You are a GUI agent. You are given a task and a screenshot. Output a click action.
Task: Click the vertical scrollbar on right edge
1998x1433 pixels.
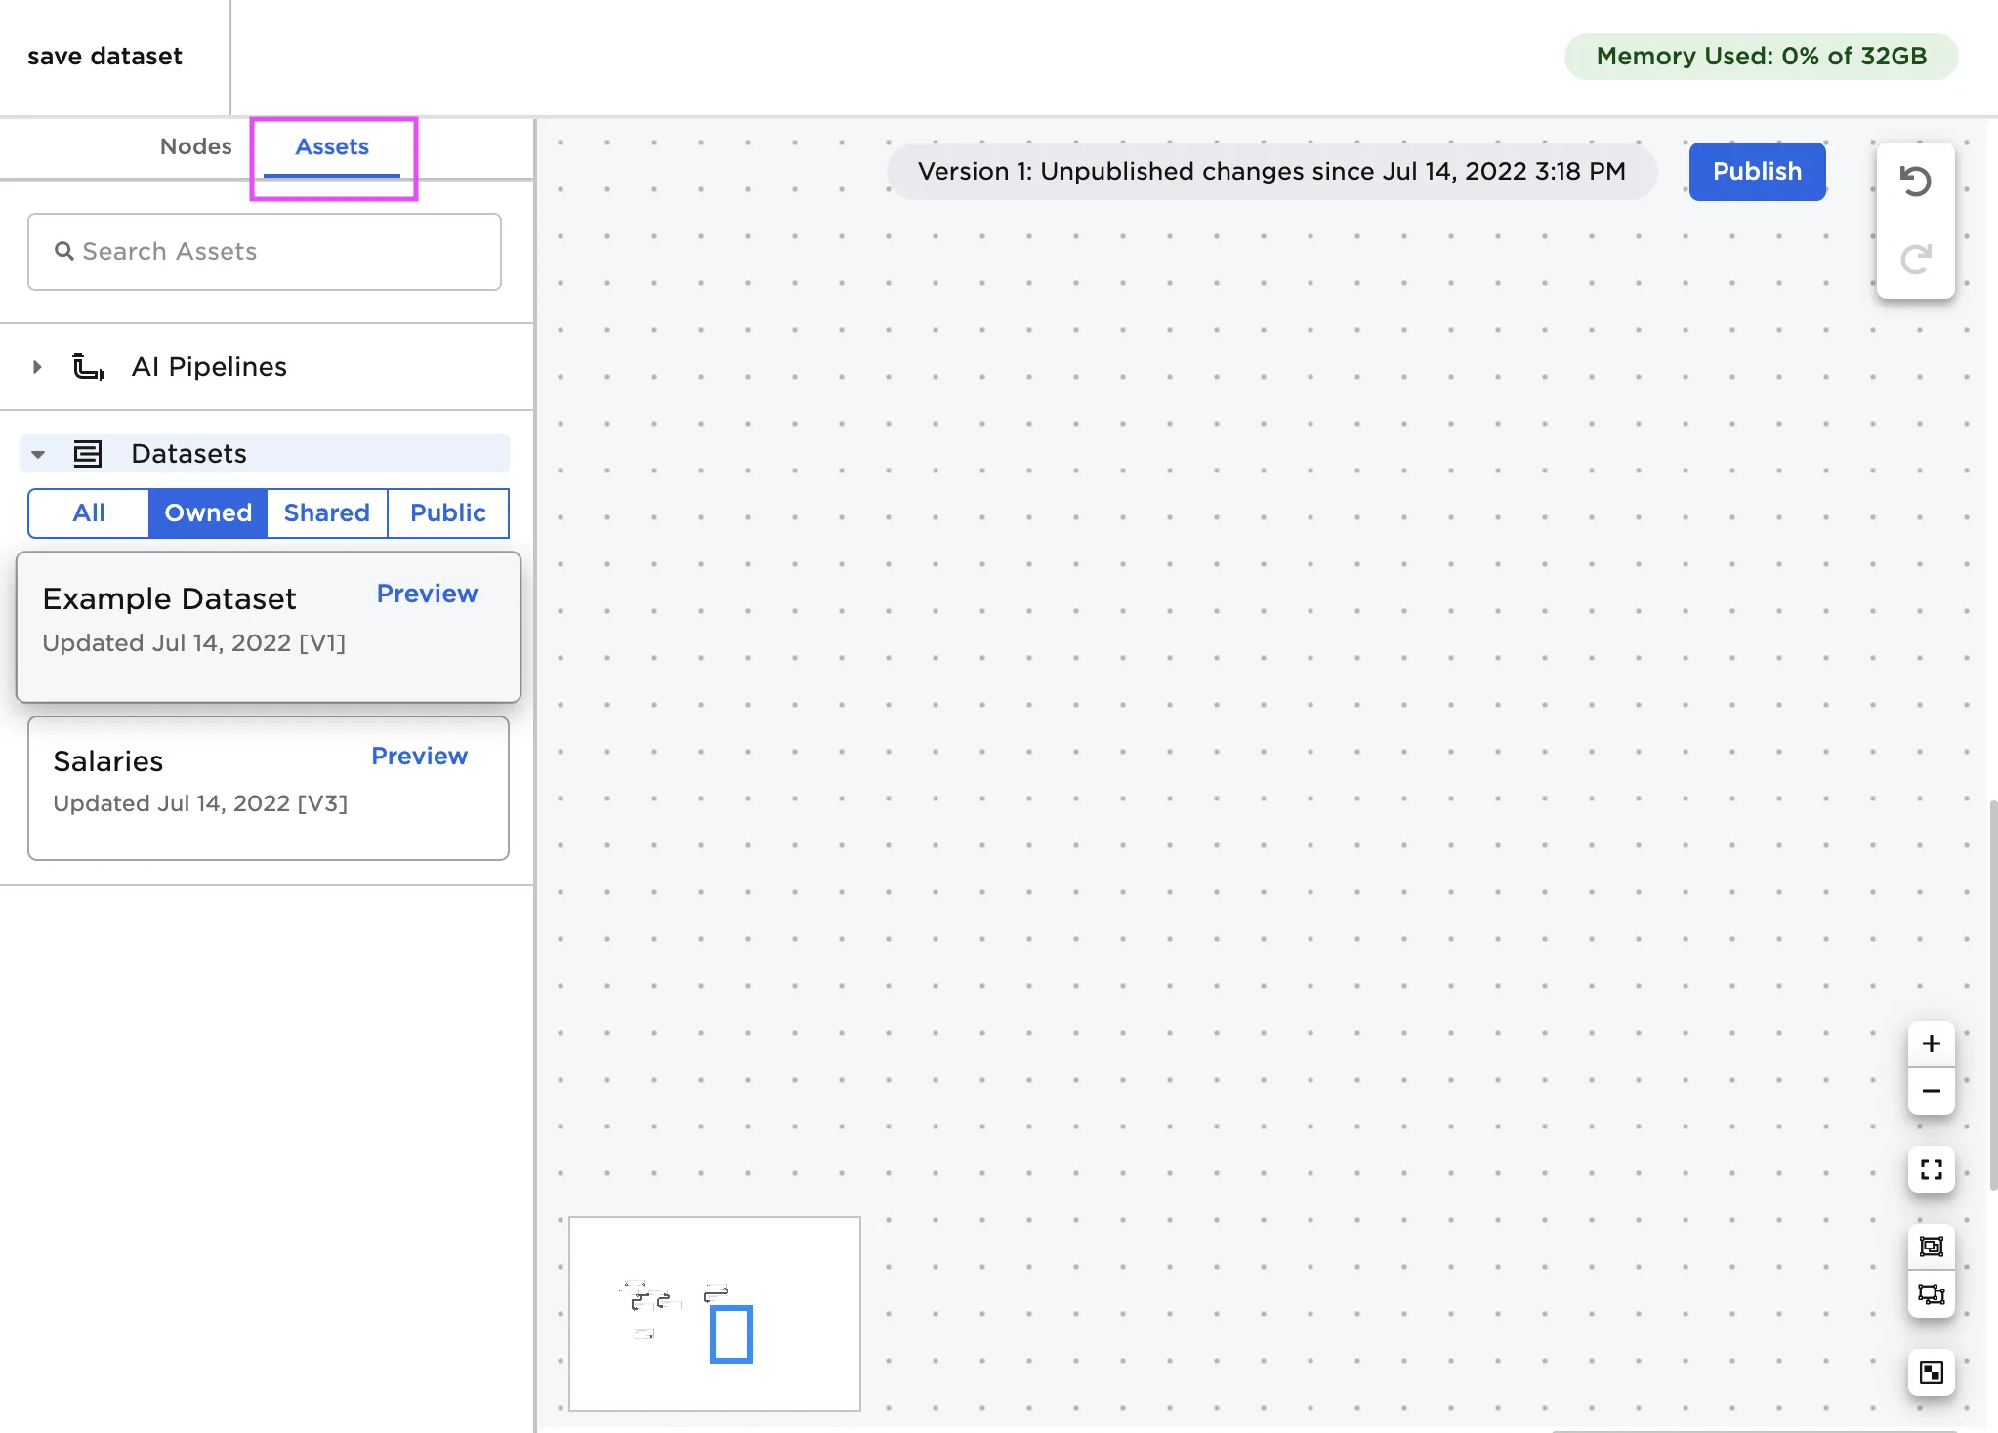click(1992, 994)
